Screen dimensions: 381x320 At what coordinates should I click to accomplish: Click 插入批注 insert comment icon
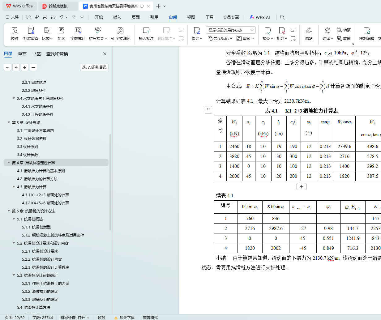tap(146, 33)
